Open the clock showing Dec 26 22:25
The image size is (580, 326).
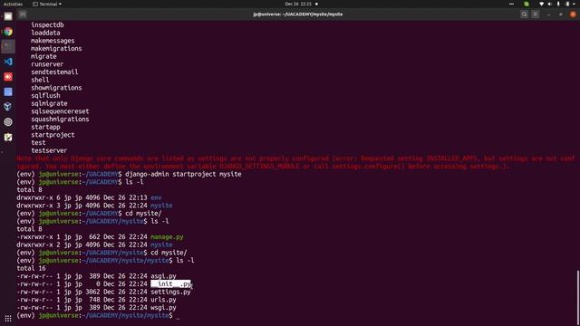pyautogui.click(x=298, y=4)
